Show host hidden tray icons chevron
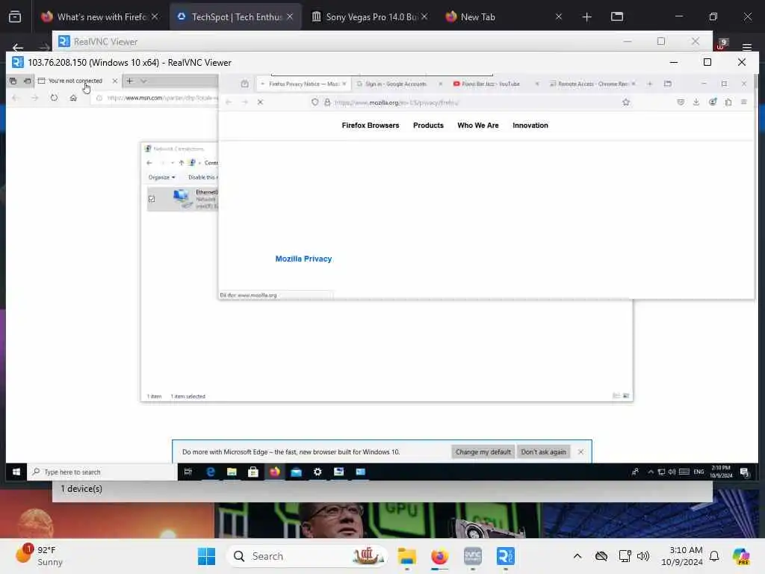765x574 pixels. point(577,556)
